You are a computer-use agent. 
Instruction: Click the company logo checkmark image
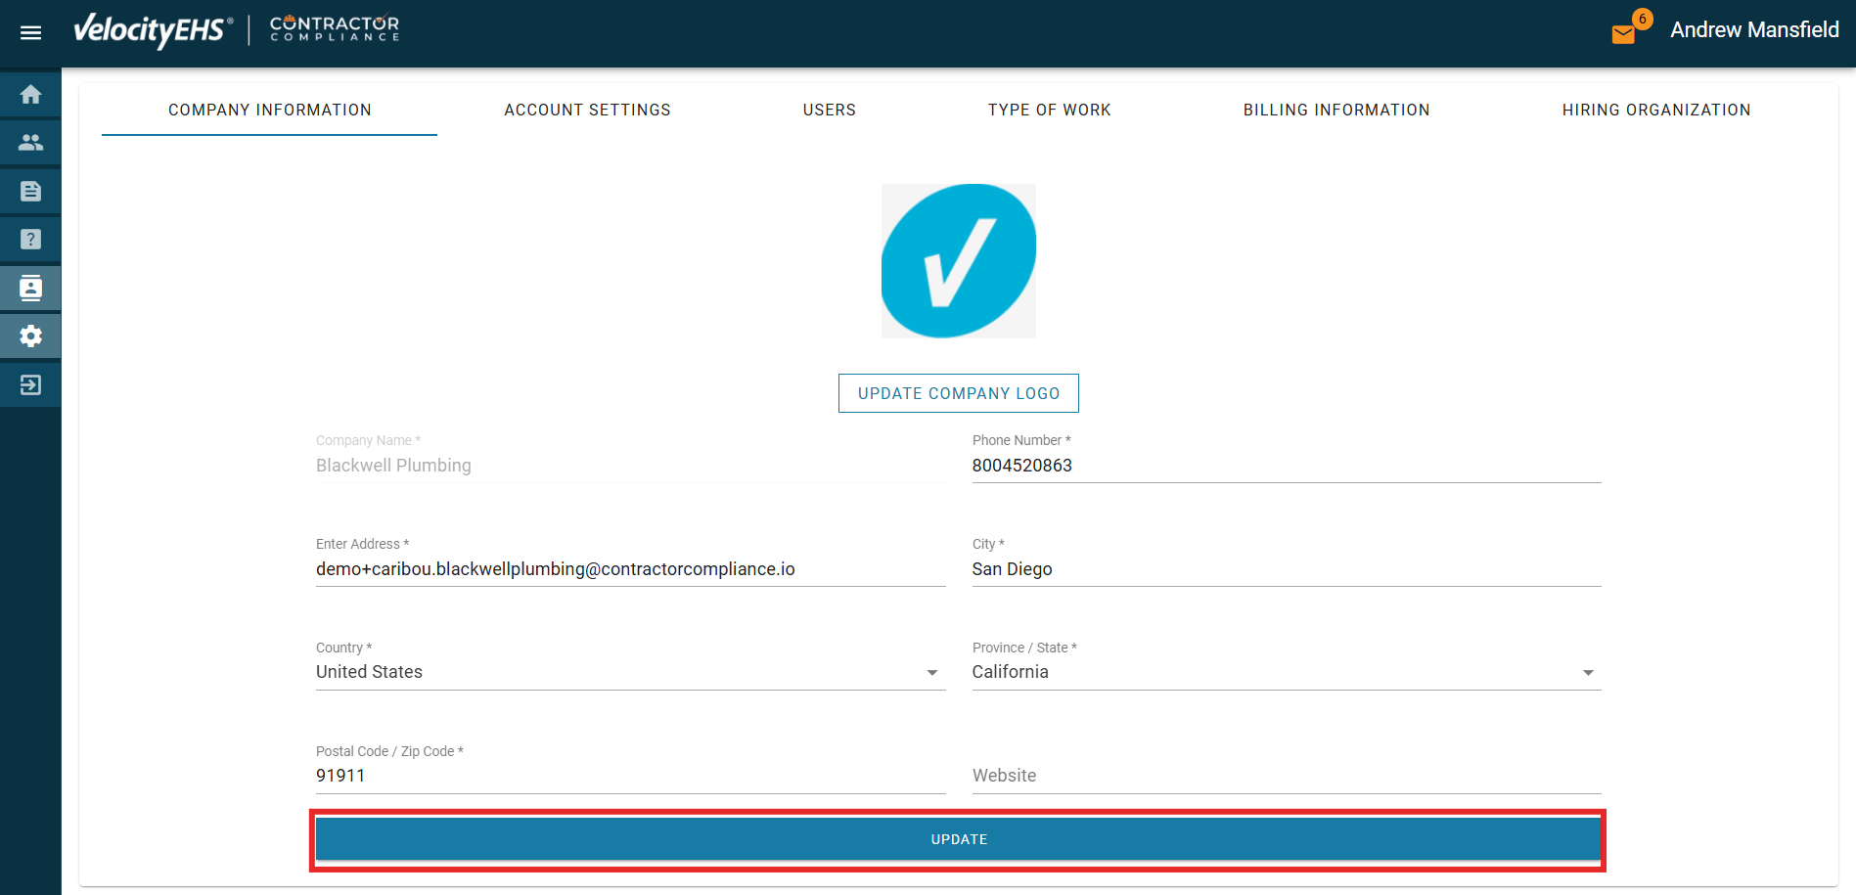(x=958, y=261)
